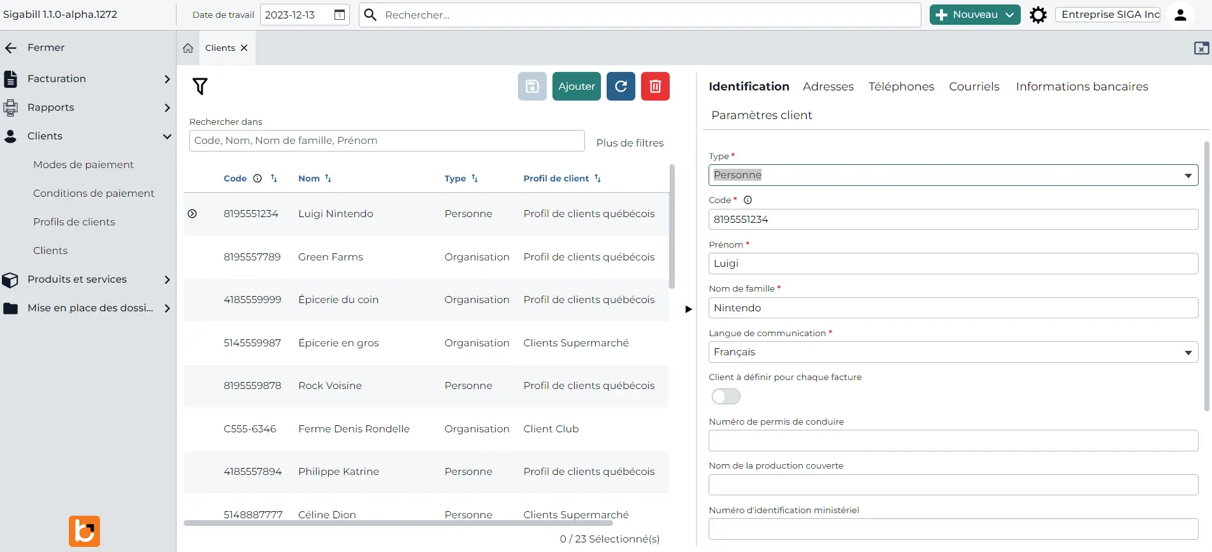
Task: Click the Luigi Nintendo row indicator icon
Action: point(192,214)
